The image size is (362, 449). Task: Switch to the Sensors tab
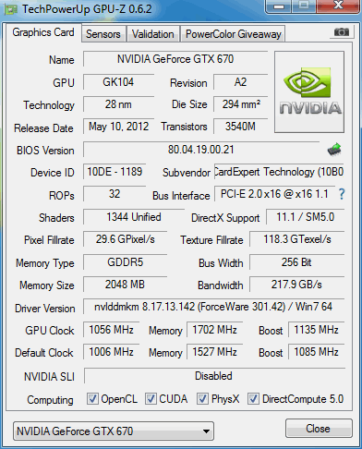pos(103,34)
